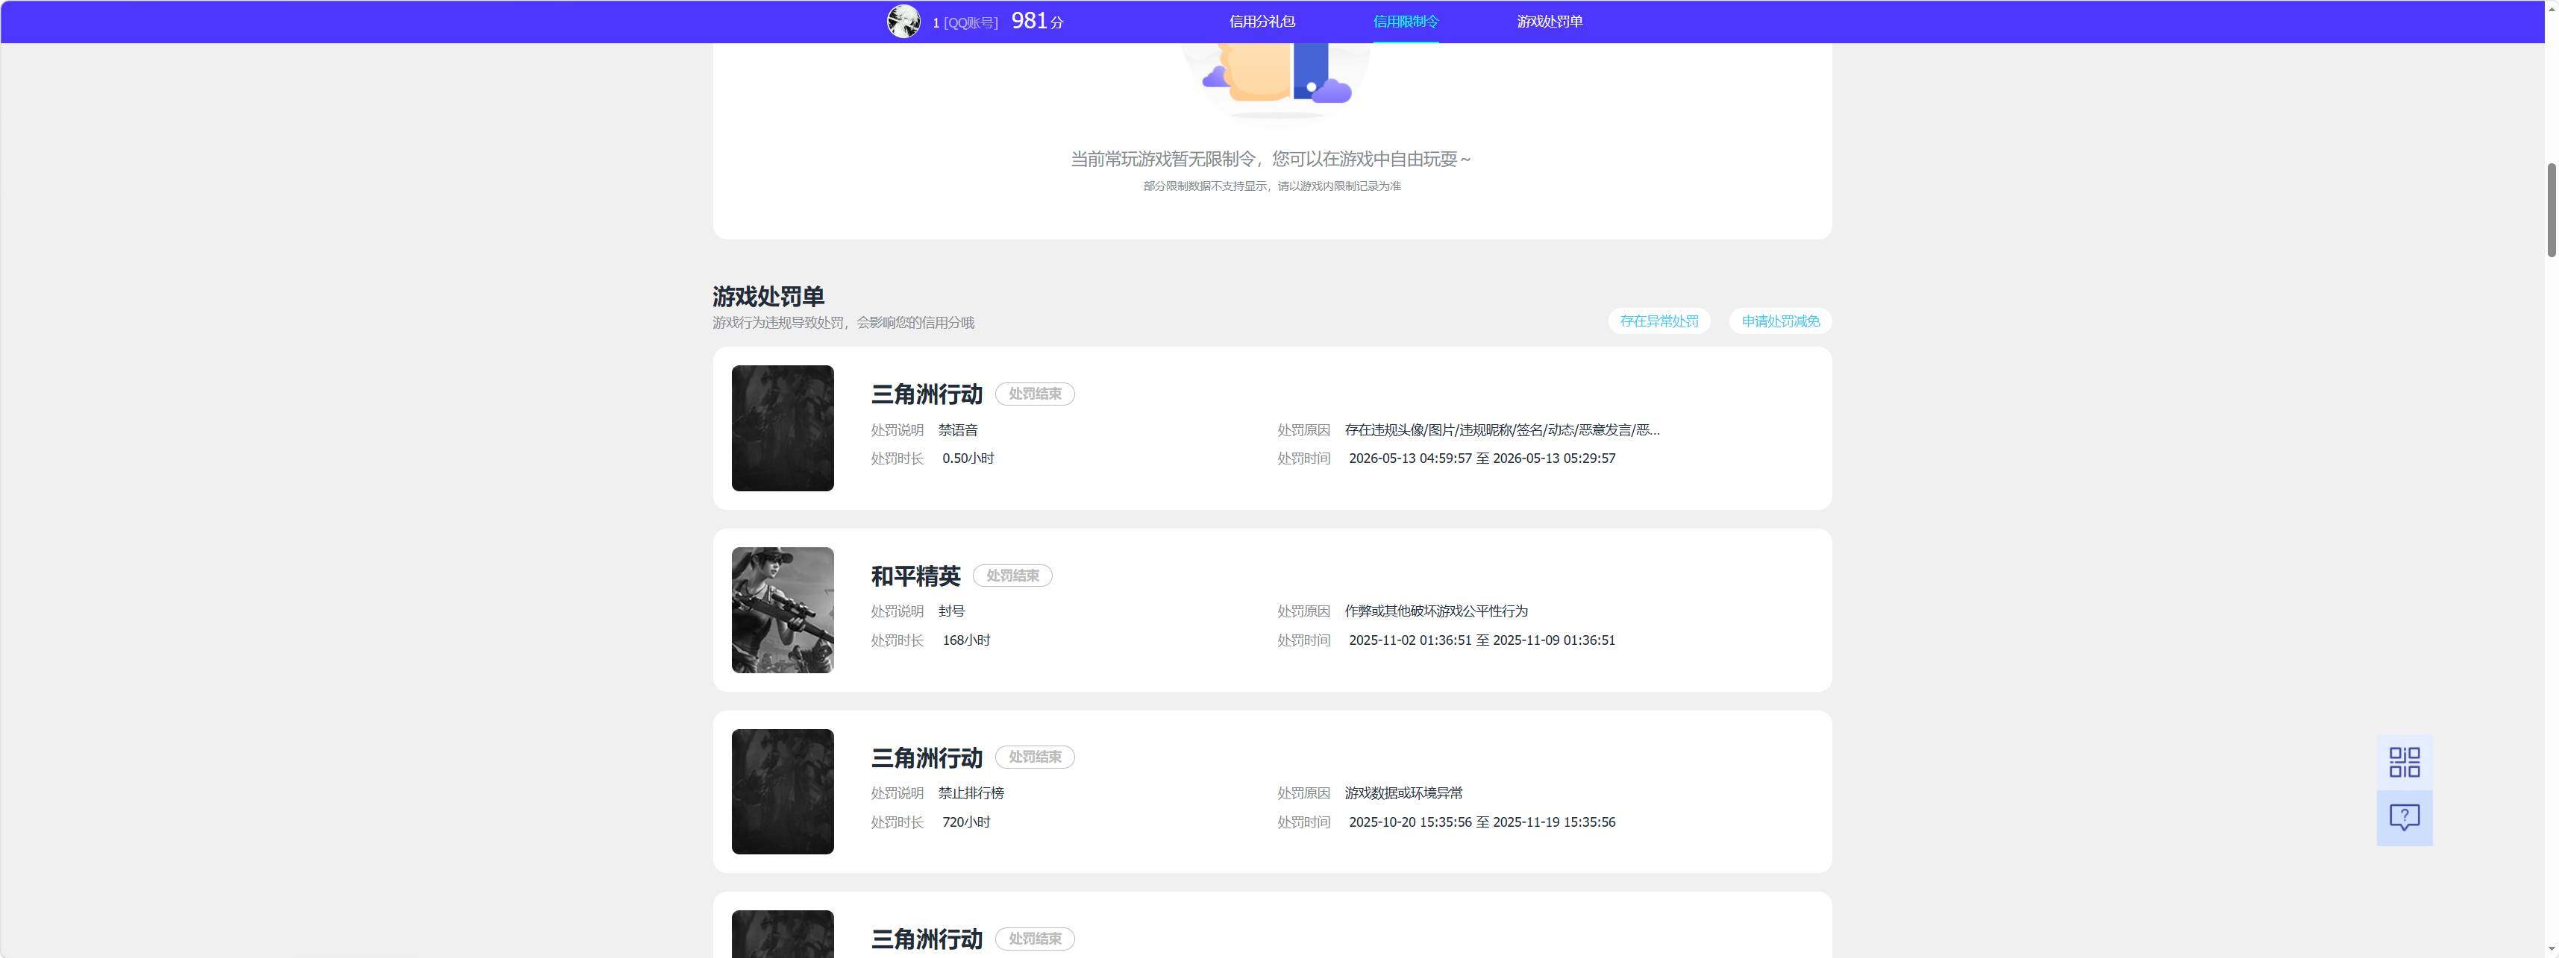The width and height of the screenshot is (2559, 958).
Task: Click the 0.50小时 penalty duration
Action: pos(968,458)
